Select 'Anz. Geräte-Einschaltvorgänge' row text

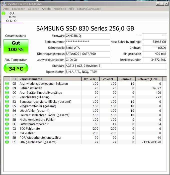41,93
